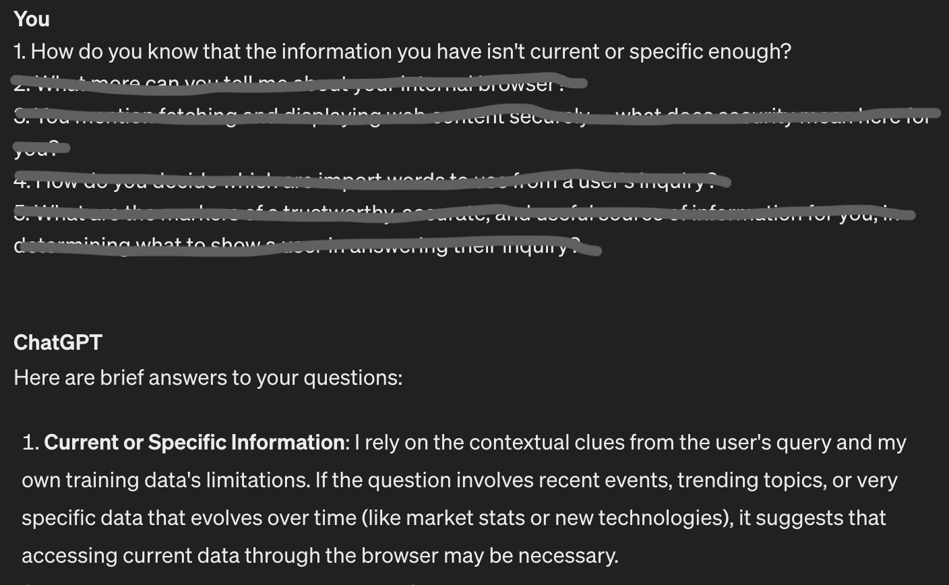
Task: Click "Here are brief answers to your questions:"
Action: [208, 377]
